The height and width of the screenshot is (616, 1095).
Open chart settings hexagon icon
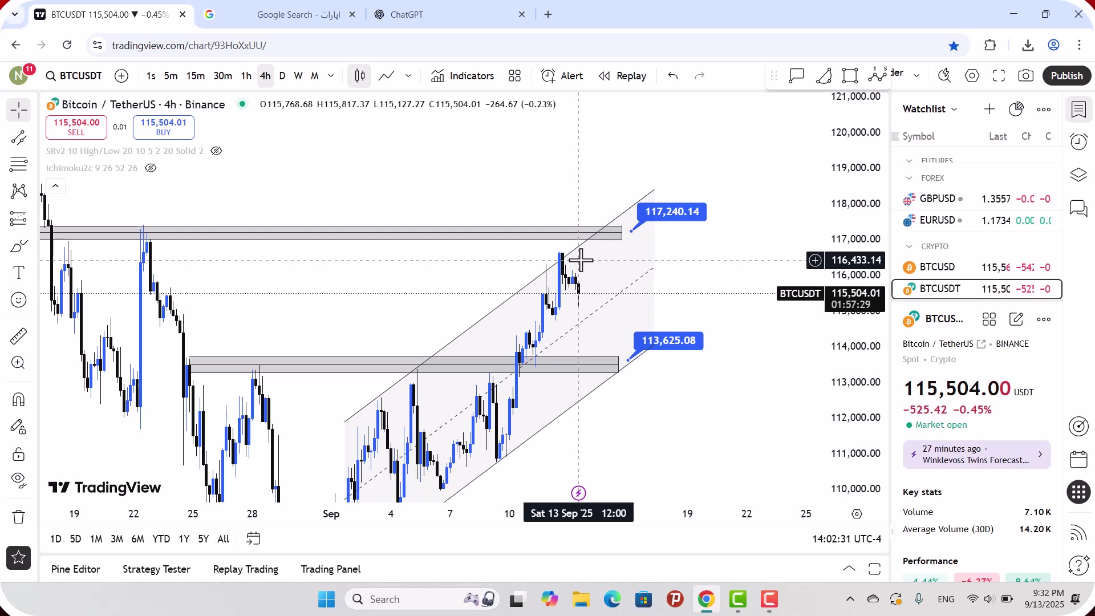[972, 76]
